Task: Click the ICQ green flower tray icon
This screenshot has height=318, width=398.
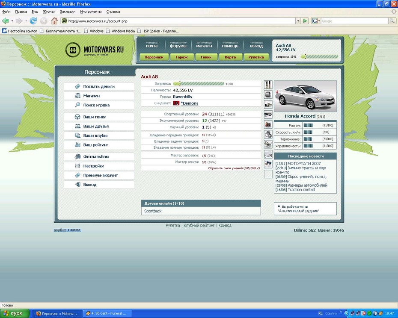Action: (370, 313)
